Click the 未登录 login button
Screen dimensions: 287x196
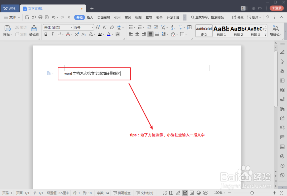[x=276, y=8]
